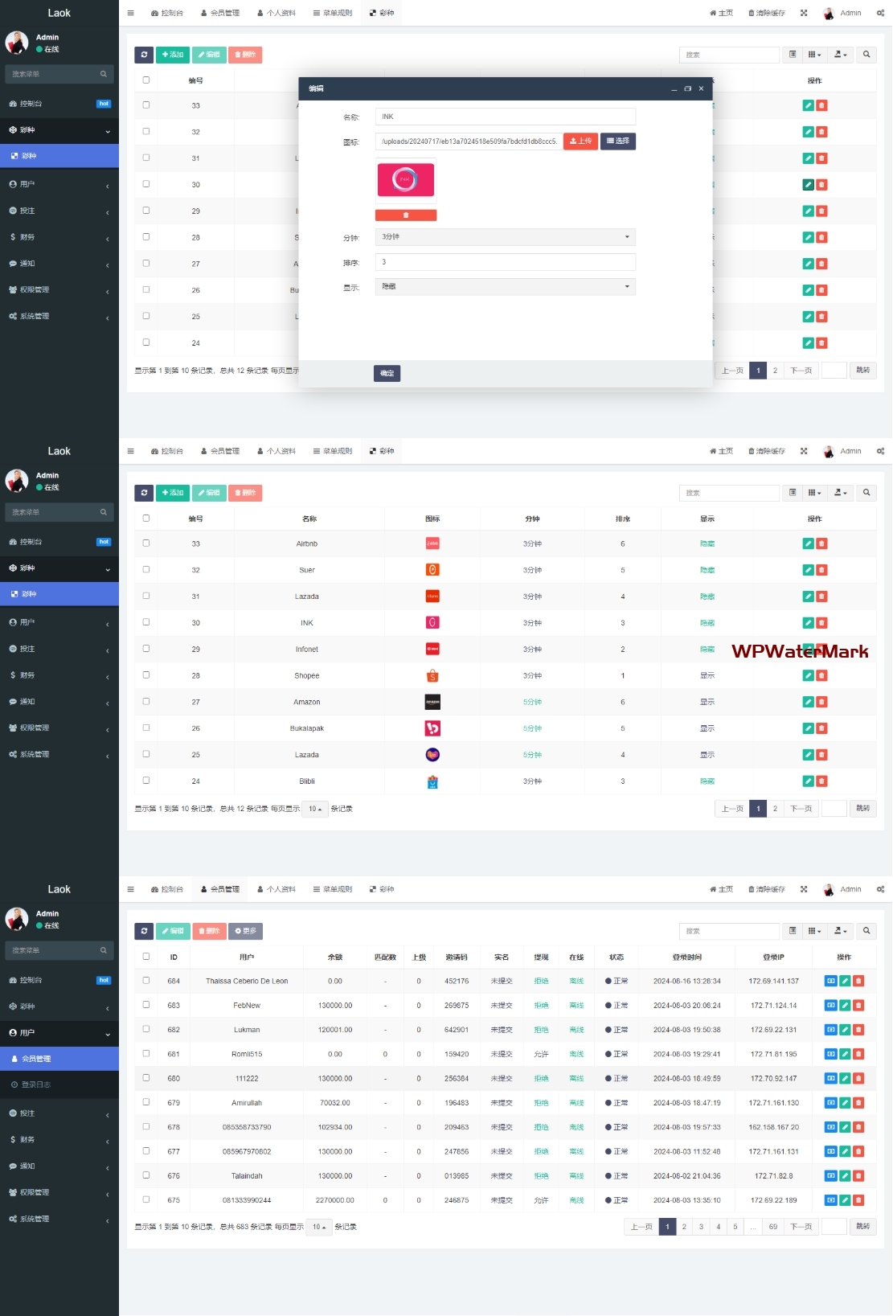Check the checkbox for user FebNew

[x=146, y=1005]
